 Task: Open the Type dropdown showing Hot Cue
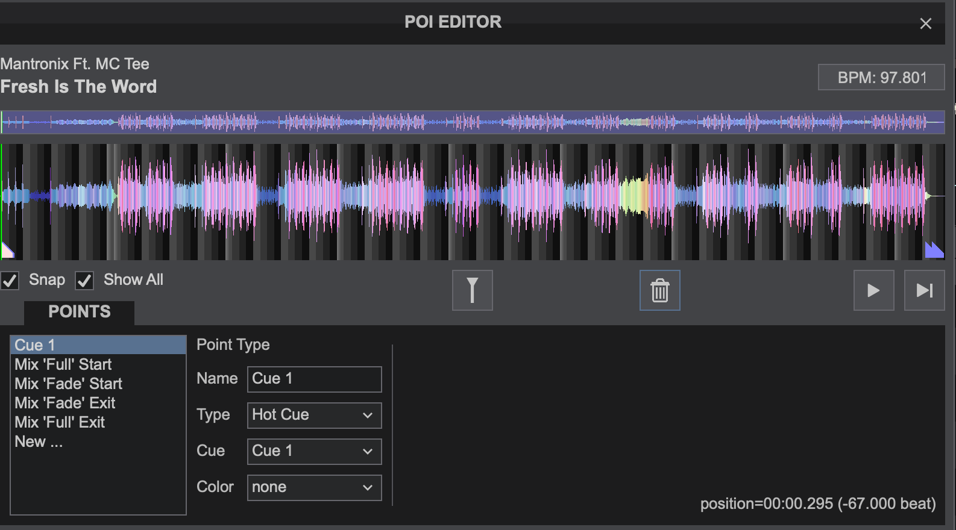314,415
